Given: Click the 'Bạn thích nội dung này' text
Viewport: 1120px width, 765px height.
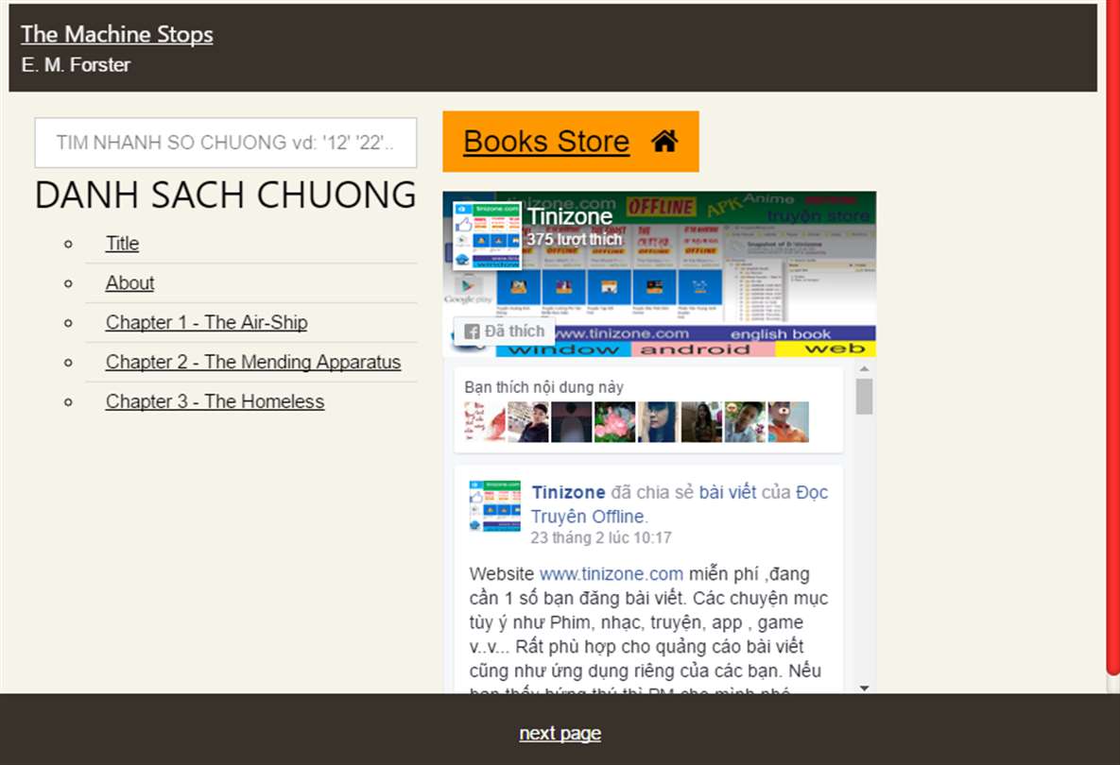Looking at the screenshot, I should coord(543,387).
